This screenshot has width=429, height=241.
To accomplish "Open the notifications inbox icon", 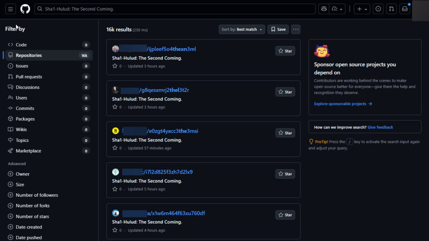I will 405,9.
